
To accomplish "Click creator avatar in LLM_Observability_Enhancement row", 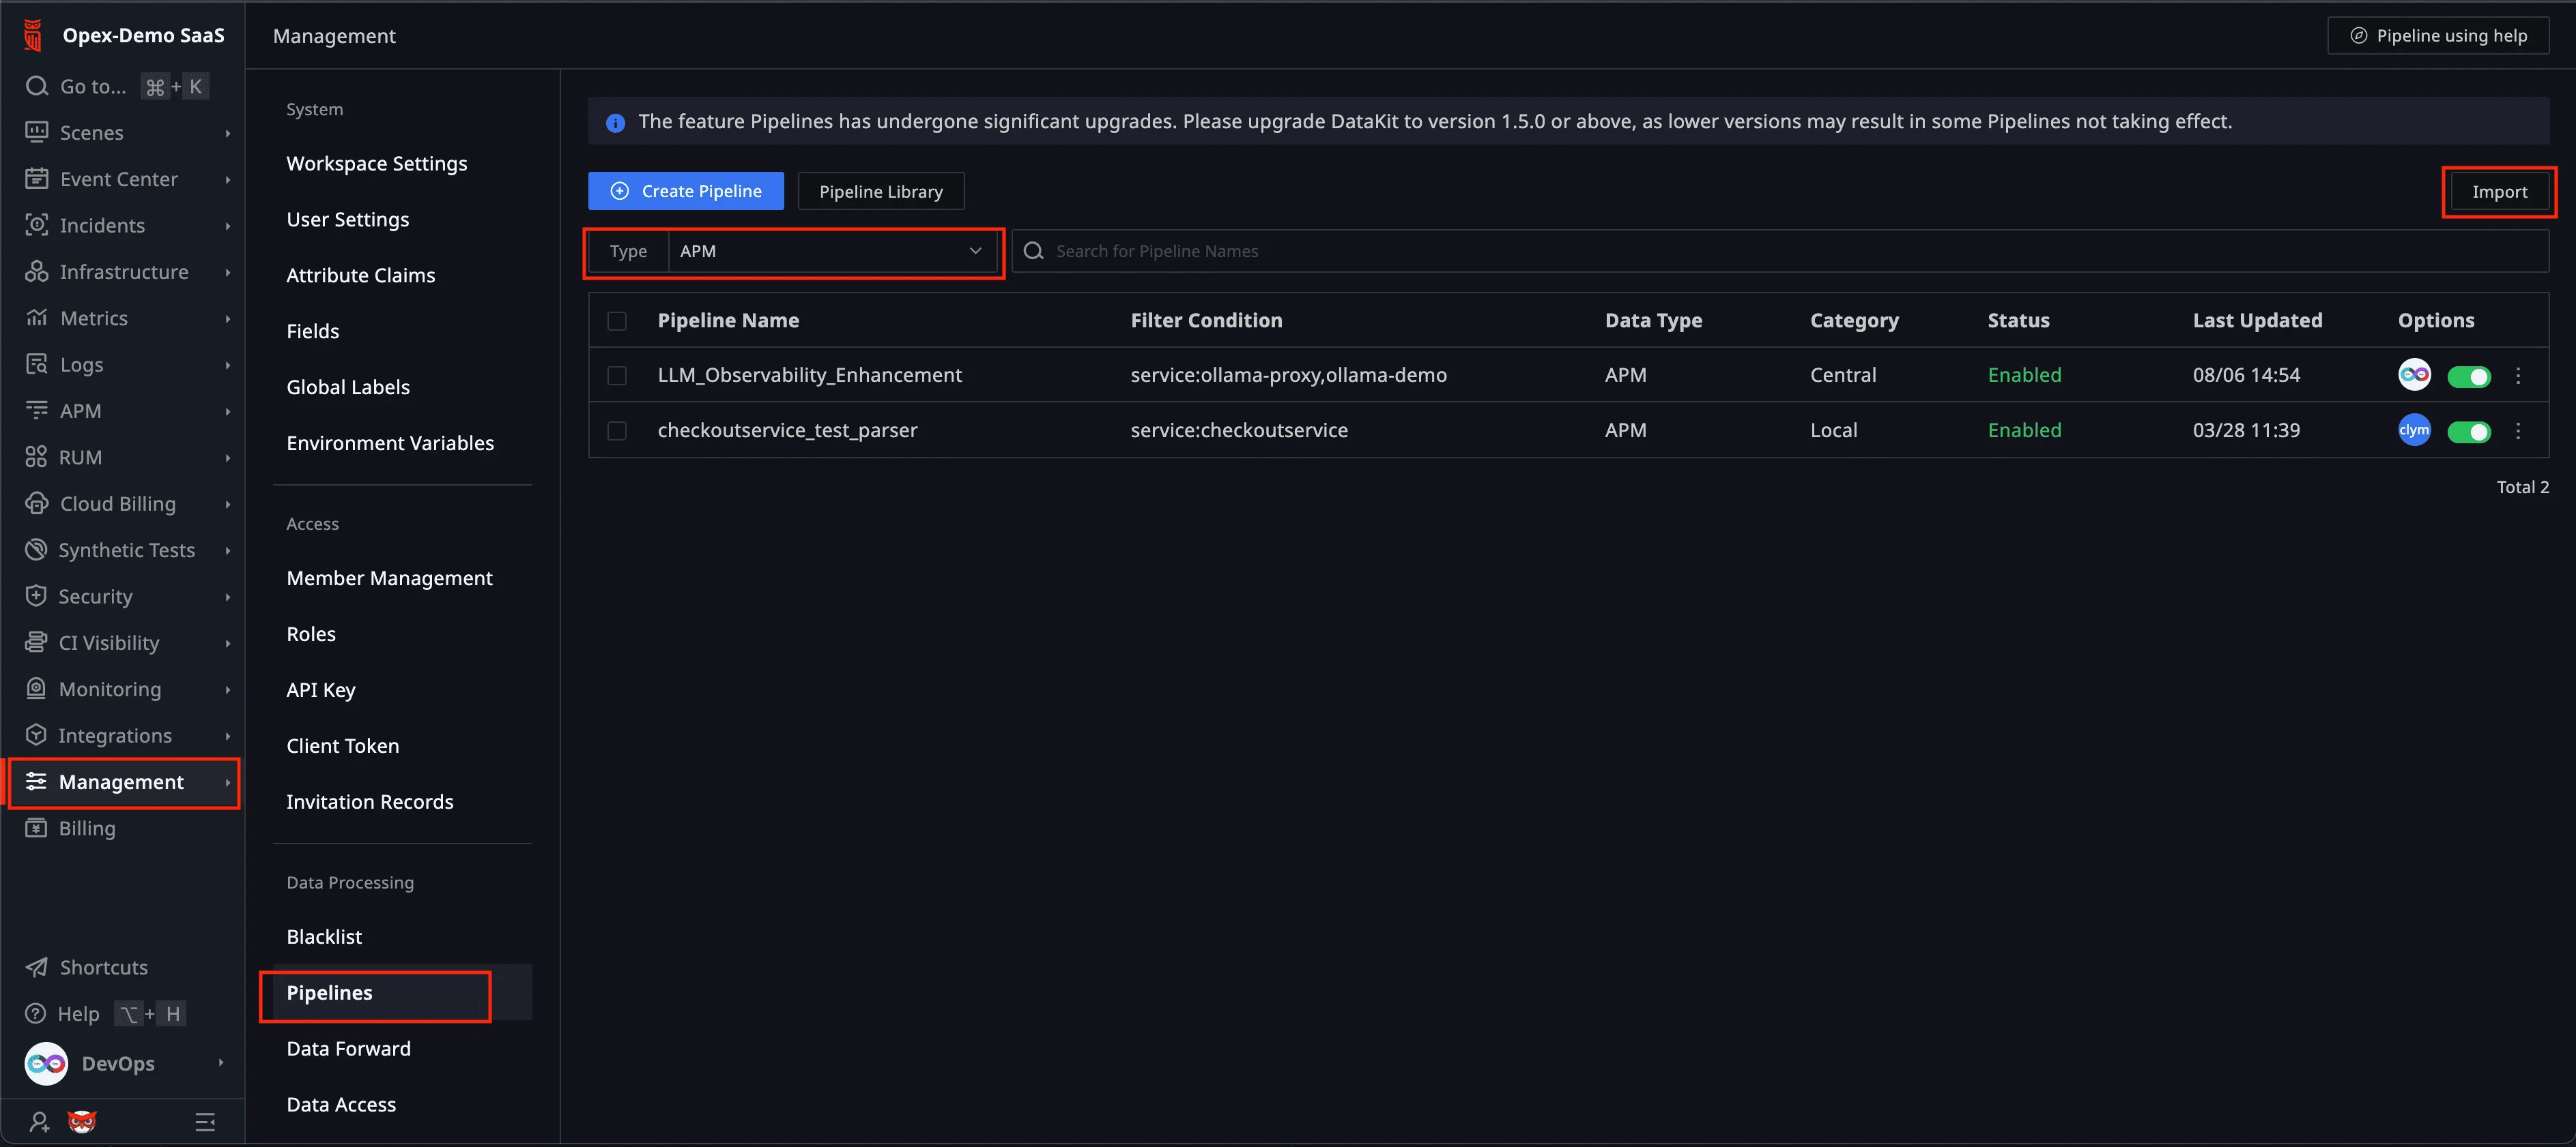I will pos(2414,376).
